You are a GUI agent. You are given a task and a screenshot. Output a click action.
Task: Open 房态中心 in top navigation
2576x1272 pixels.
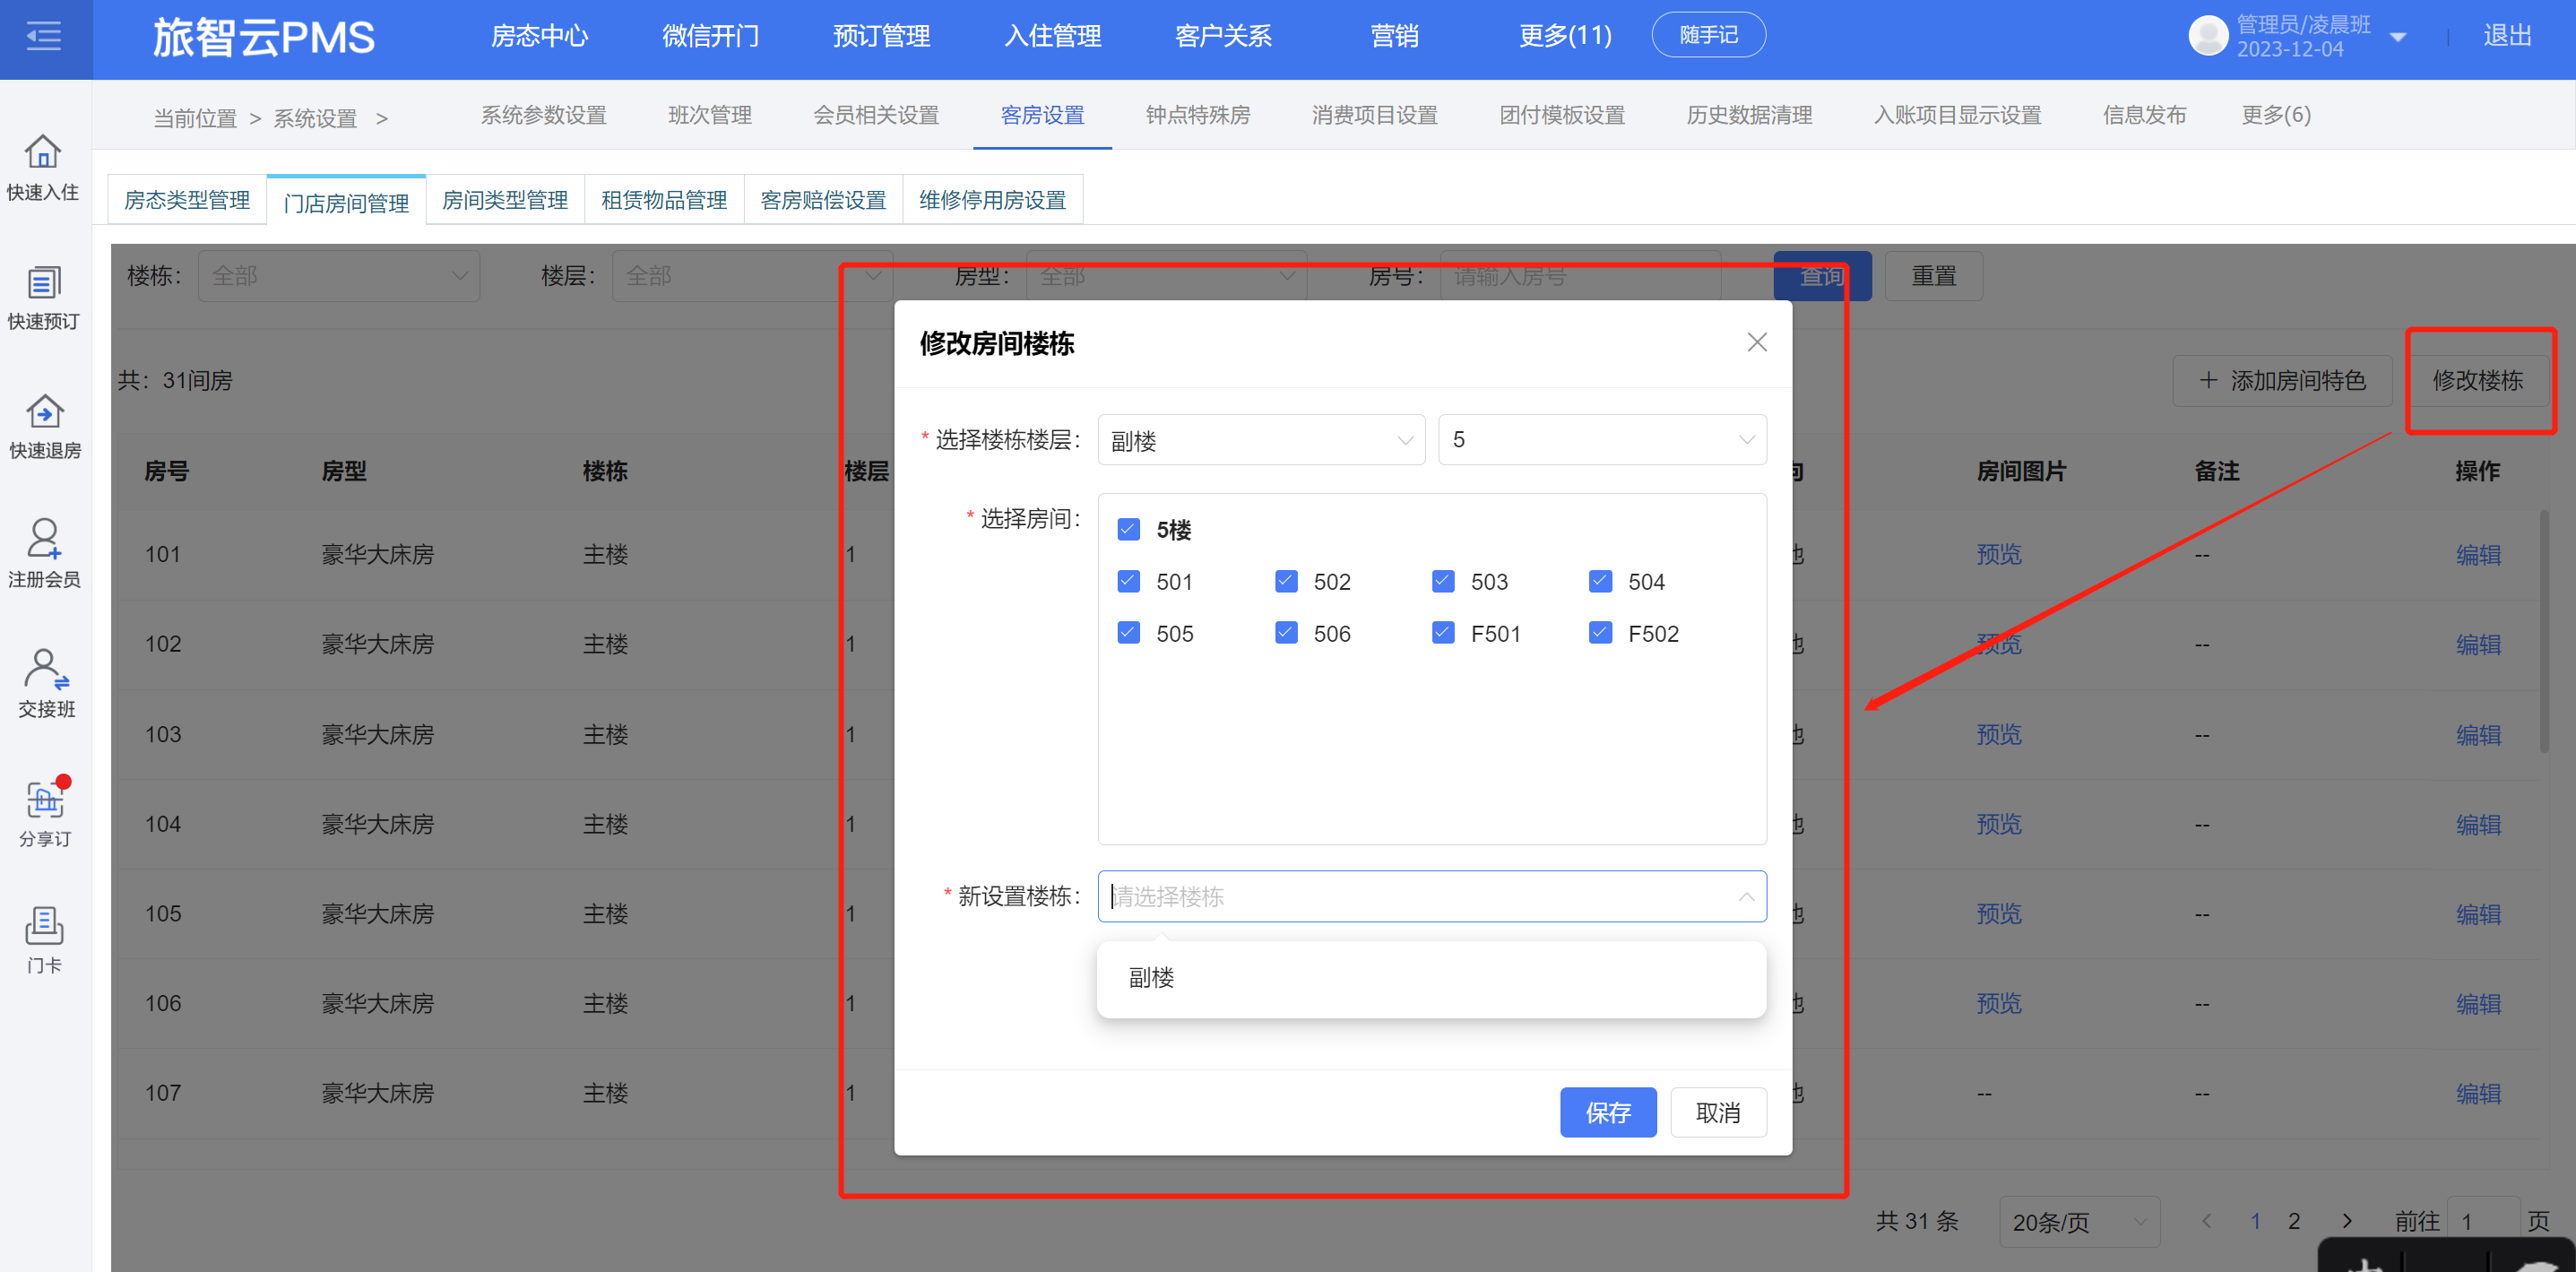point(540,36)
